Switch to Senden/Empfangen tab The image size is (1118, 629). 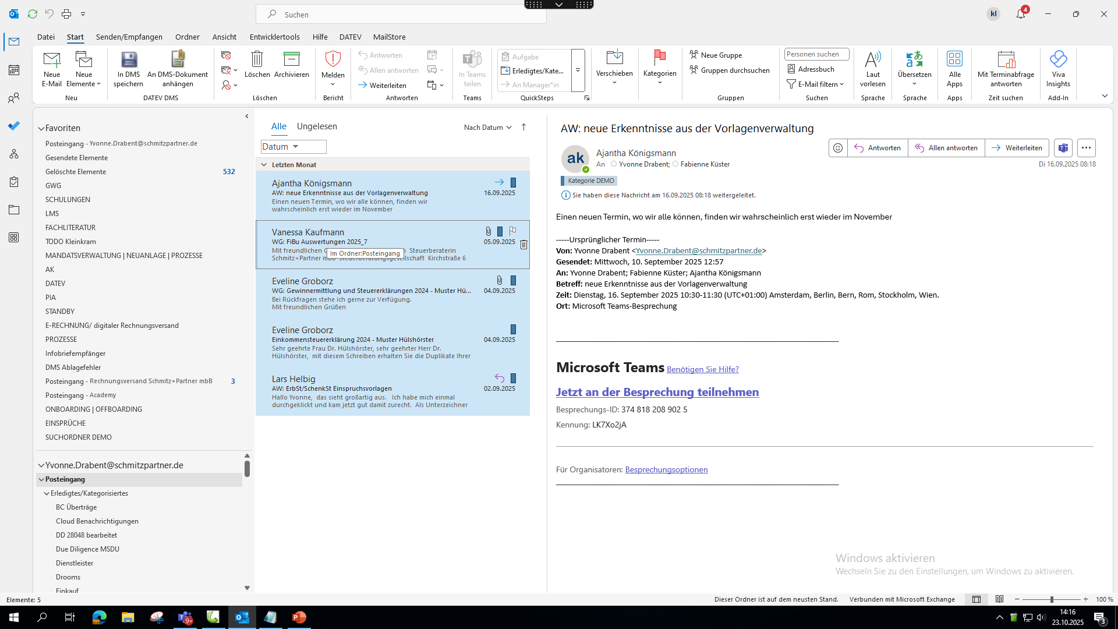click(x=129, y=37)
